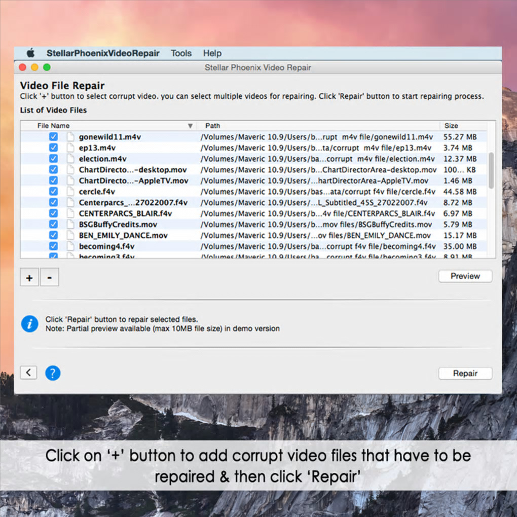Click the file list vertical scrollbar
This screenshot has height=517, width=517.
click(491, 170)
